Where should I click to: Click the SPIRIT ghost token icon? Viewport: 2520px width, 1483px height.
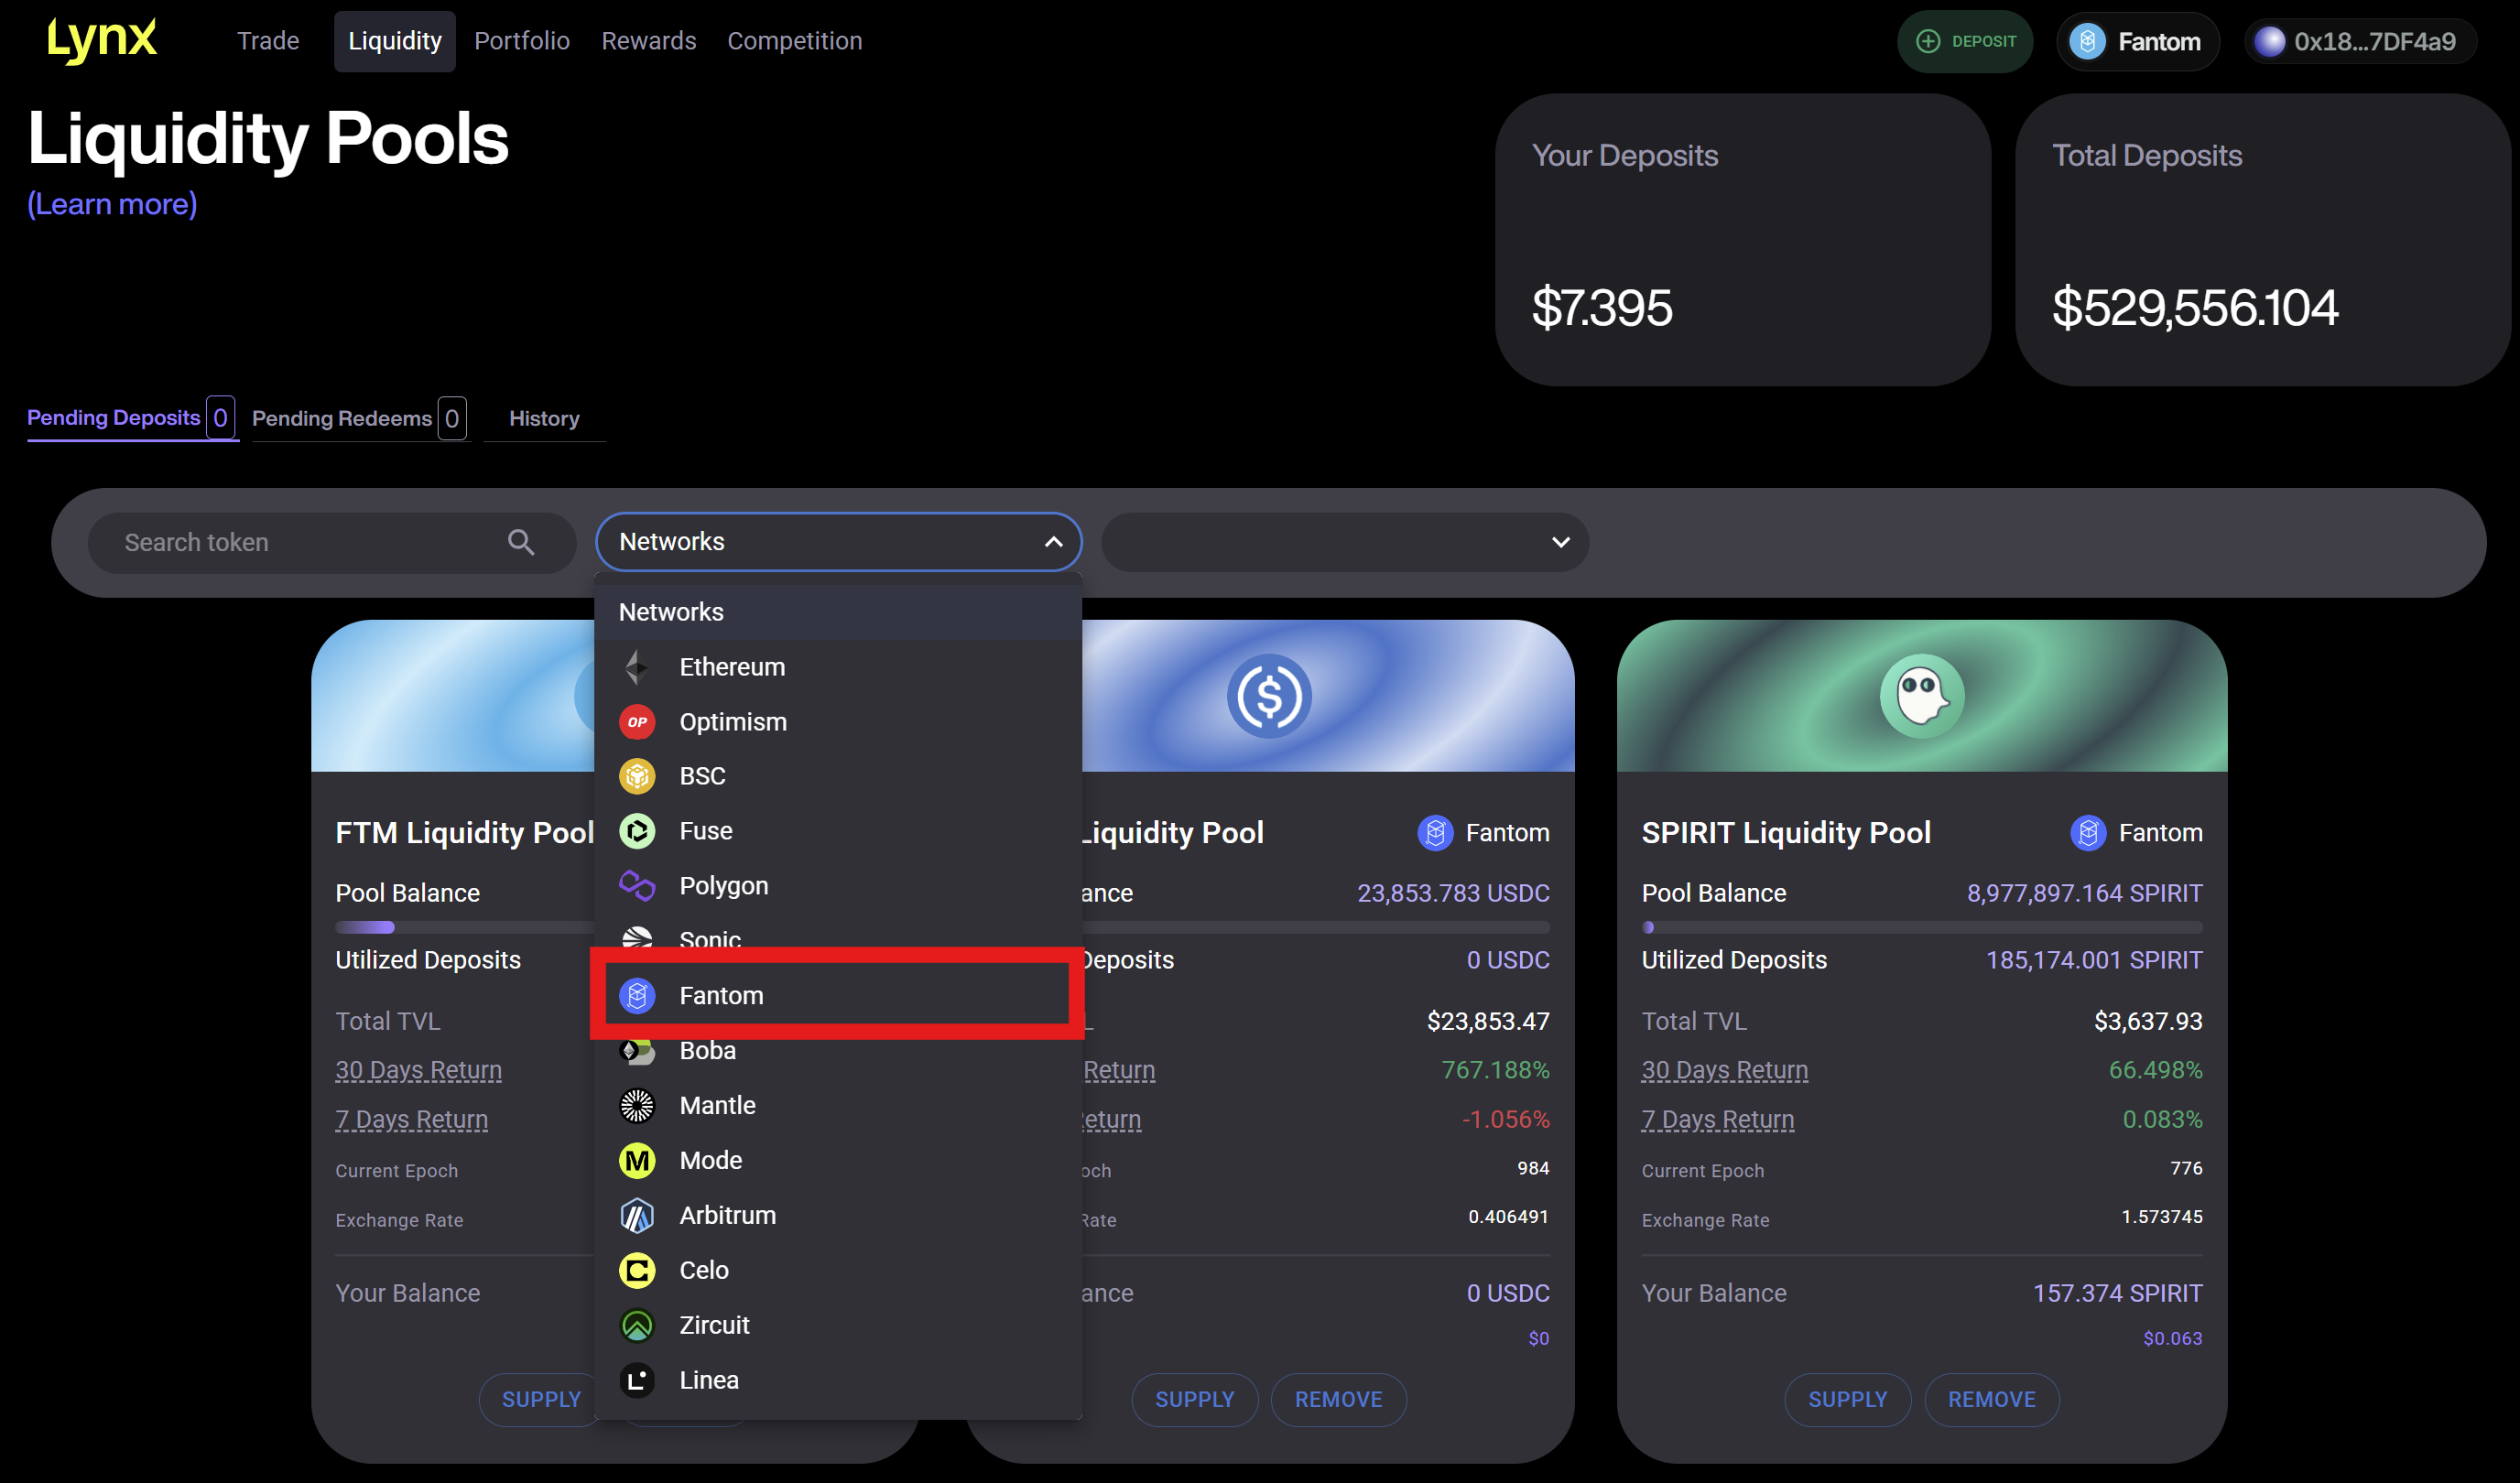click(x=1921, y=696)
